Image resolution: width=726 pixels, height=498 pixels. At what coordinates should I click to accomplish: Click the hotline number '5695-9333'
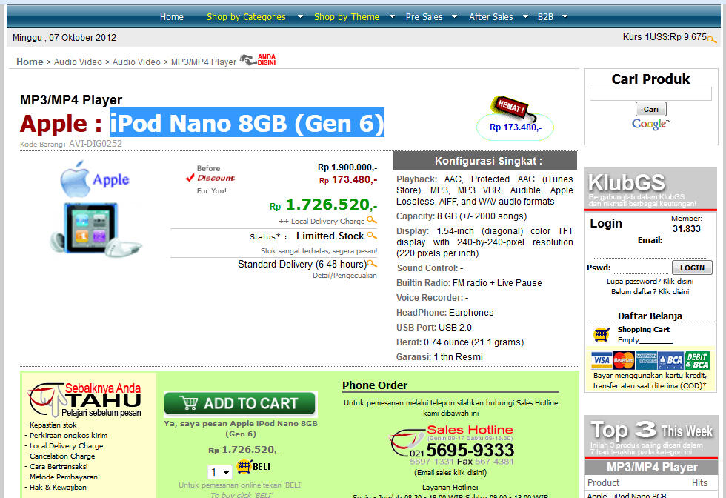tap(470, 450)
